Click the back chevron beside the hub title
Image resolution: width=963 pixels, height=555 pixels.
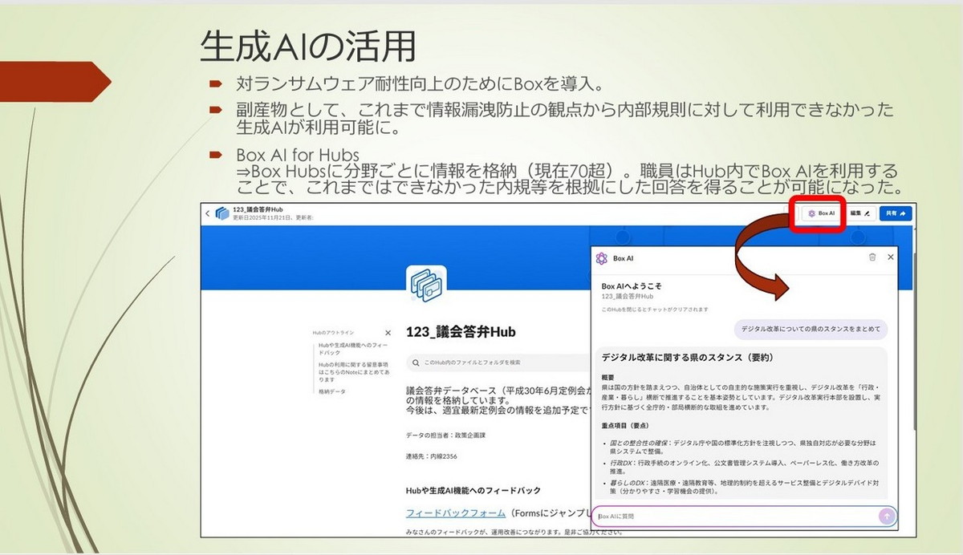click(x=208, y=213)
